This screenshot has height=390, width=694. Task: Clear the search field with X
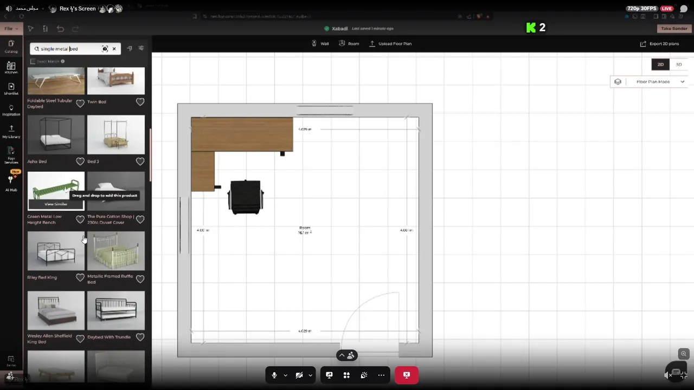tap(114, 49)
